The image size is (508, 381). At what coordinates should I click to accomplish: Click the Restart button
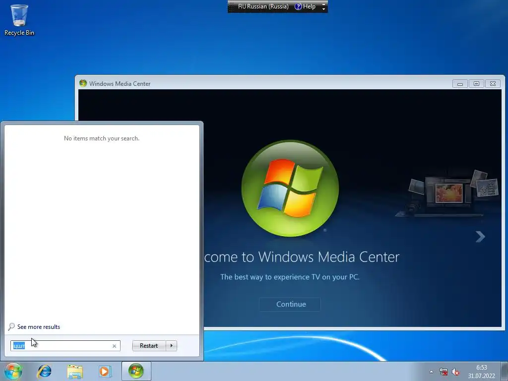(149, 346)
